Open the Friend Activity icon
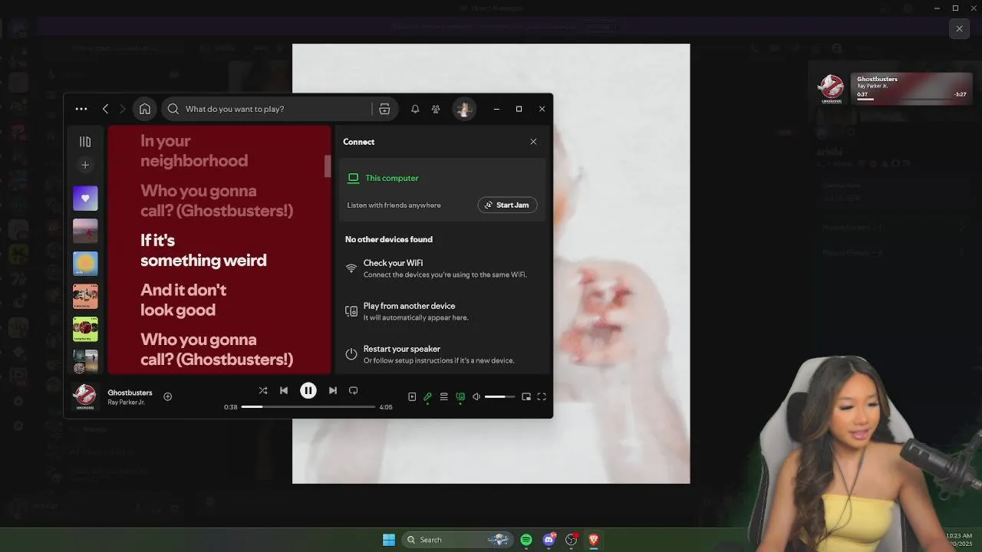 pos(436,109)
